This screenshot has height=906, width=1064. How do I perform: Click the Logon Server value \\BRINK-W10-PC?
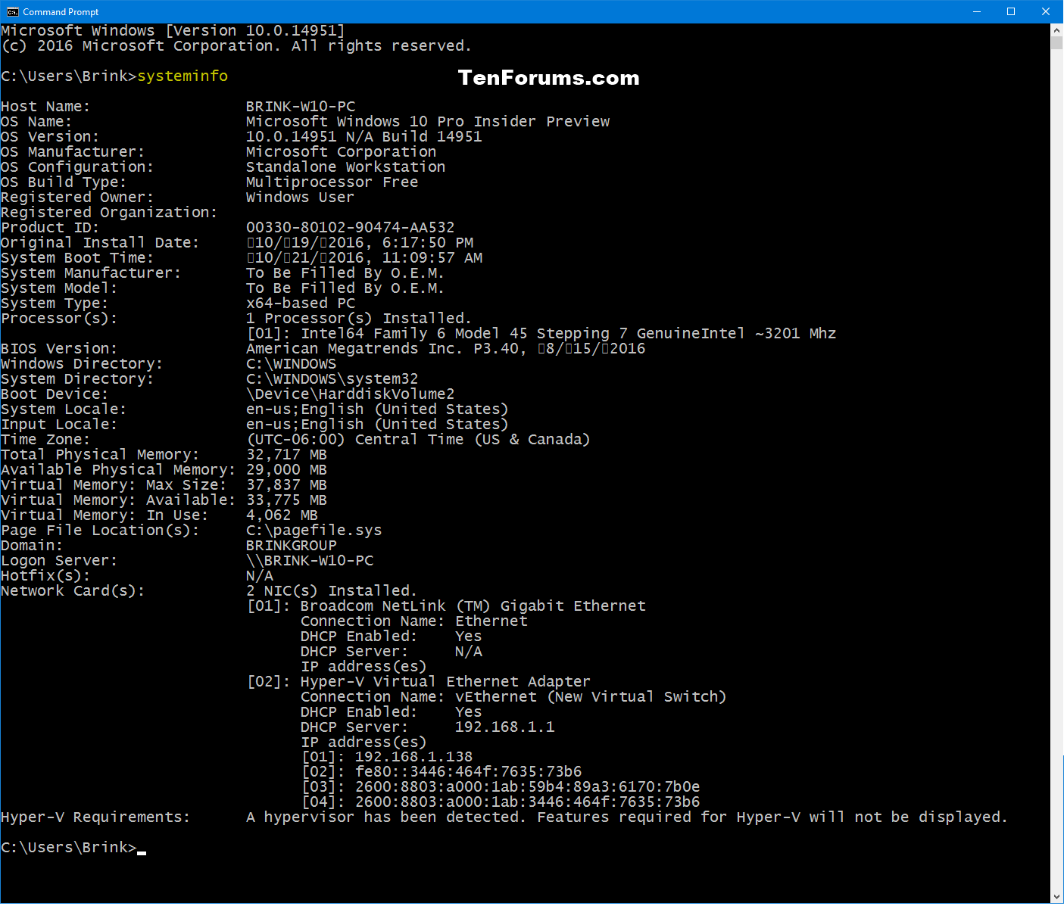[x=310, y=560]
